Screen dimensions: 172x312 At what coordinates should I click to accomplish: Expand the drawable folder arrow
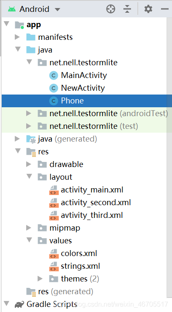(x=29, y=164)
